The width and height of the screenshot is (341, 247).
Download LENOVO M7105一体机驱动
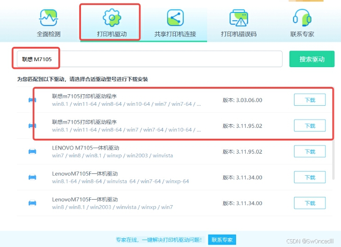coord(310,151)
